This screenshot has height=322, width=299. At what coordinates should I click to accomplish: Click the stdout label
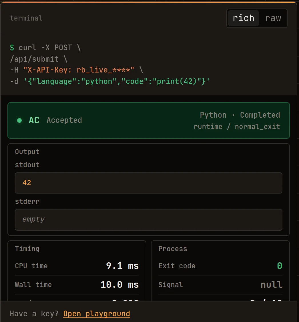[x=27, y=165]
